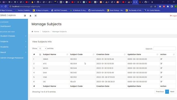
Task: Select page 1 pagination button
Action: 167,91
